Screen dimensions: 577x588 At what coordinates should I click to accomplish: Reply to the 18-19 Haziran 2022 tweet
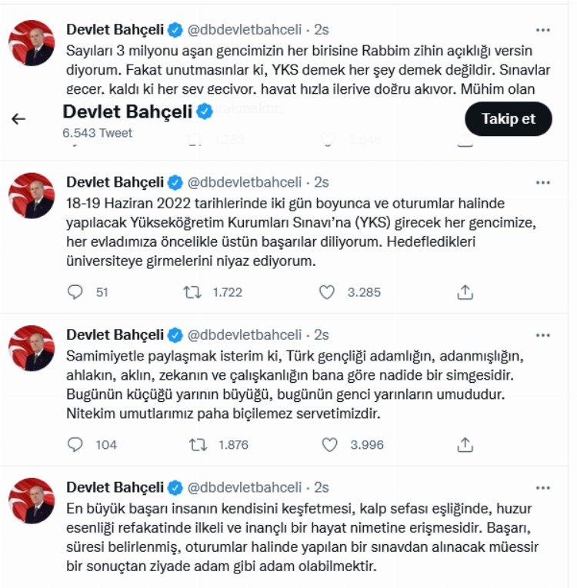tap(75, 292)
